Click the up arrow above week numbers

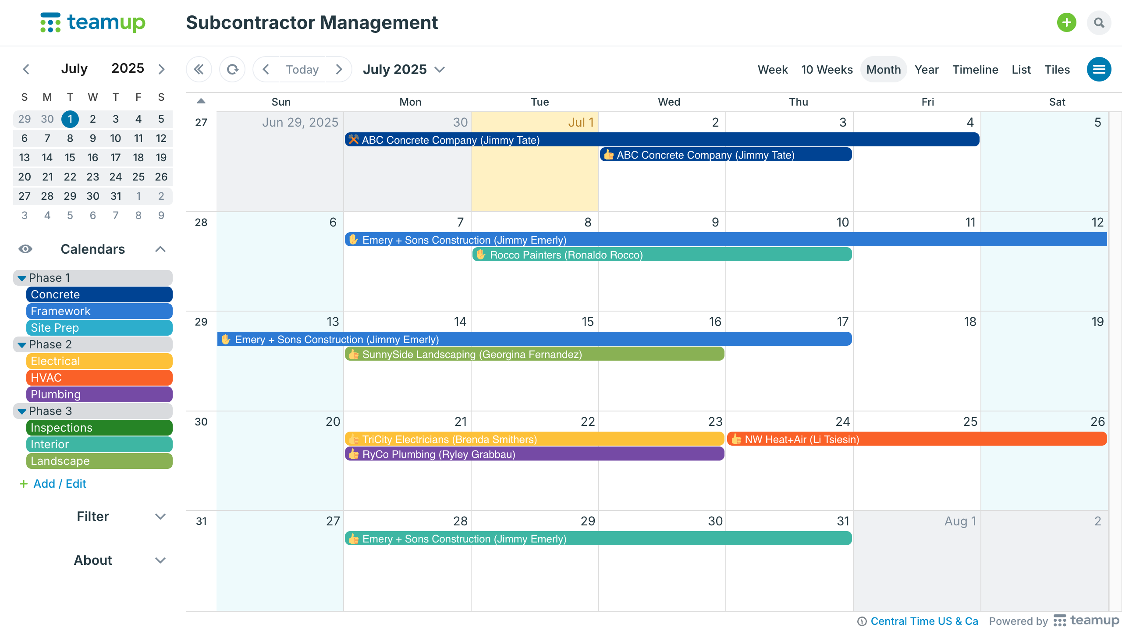201,101
